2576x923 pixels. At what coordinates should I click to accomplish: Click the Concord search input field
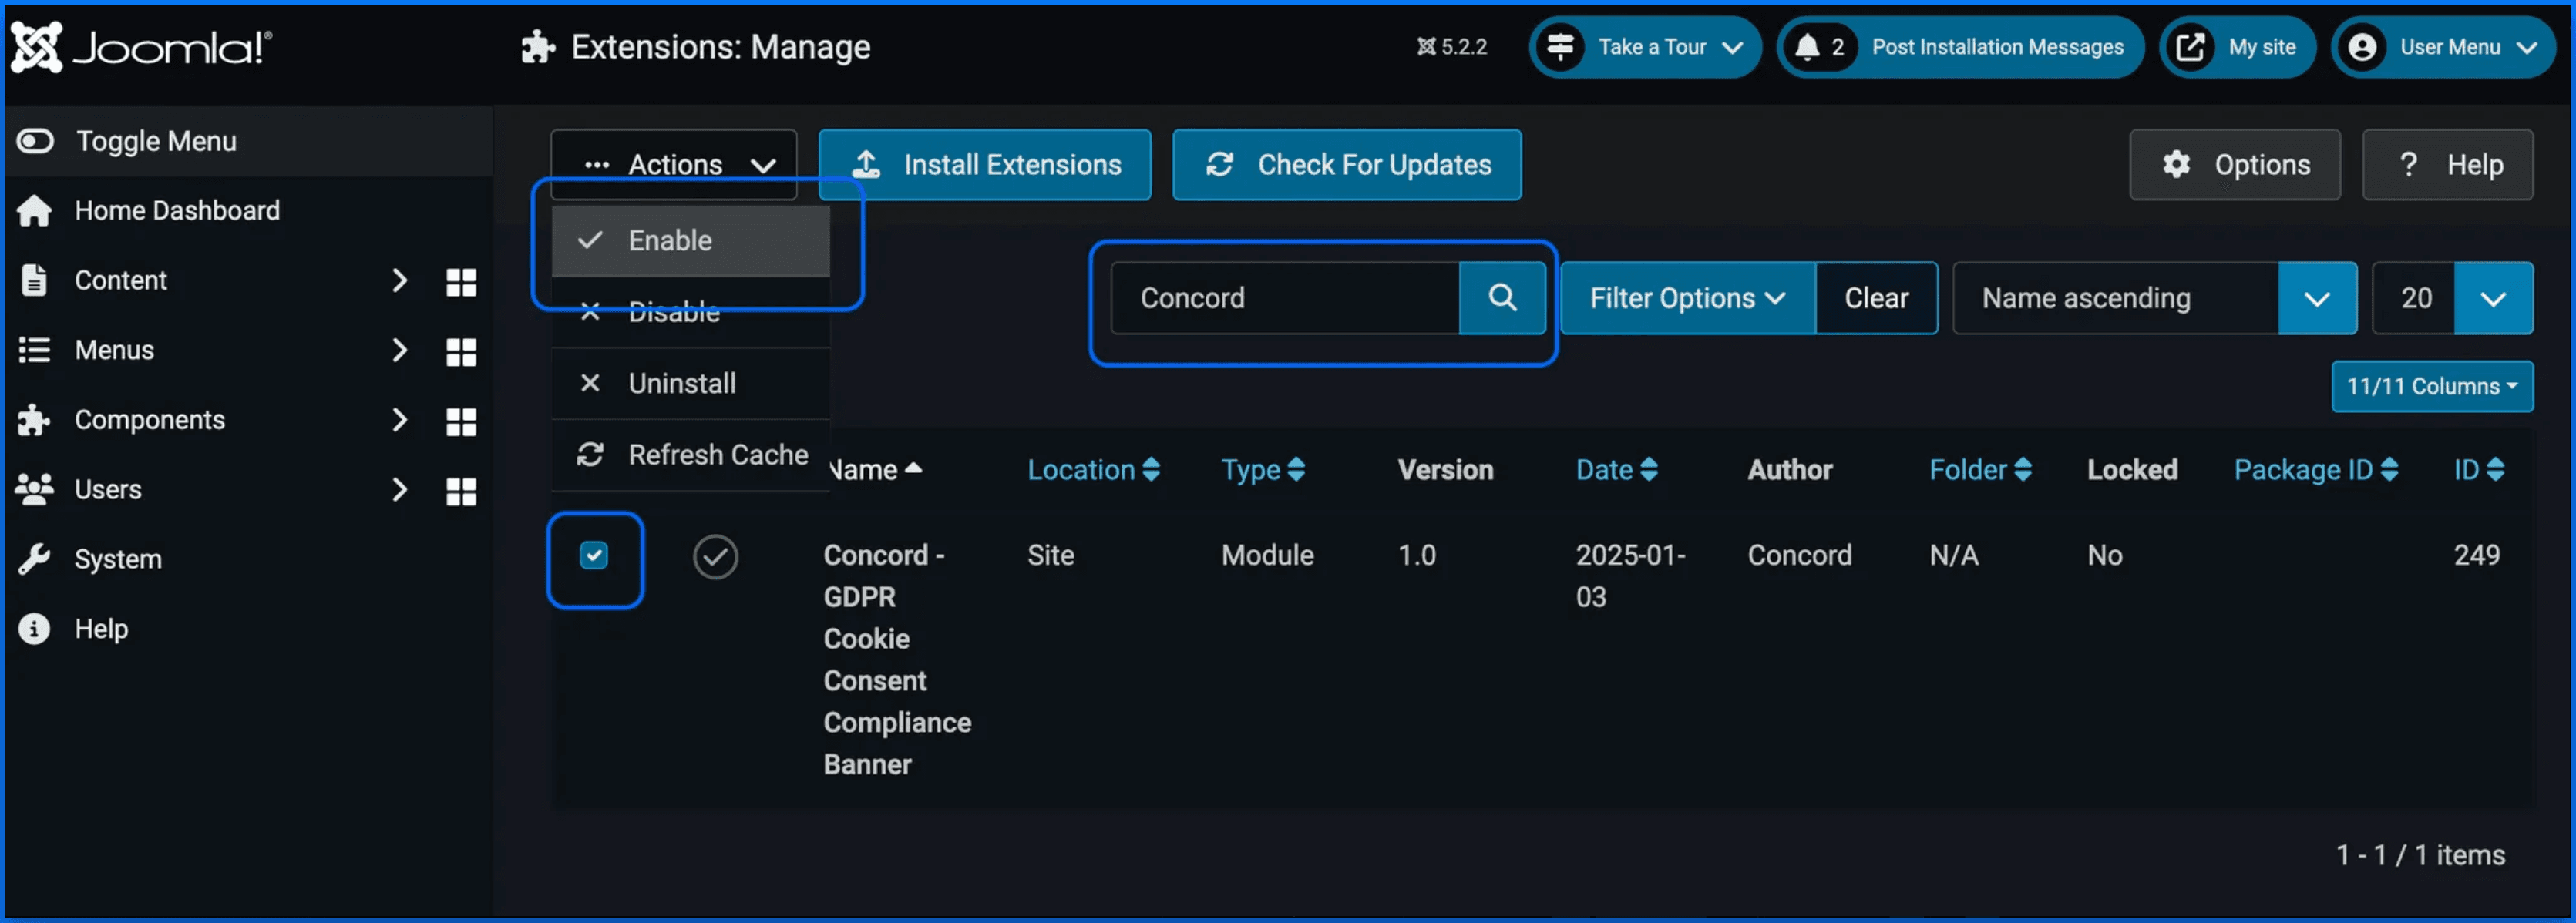[x=1284, y=298]
